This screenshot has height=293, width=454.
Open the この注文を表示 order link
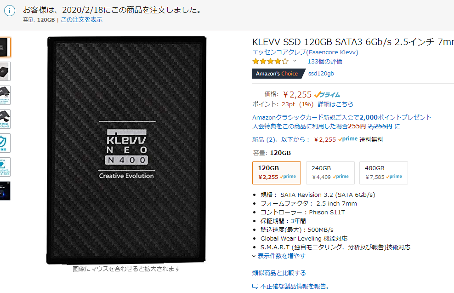pyautogui.click(x=81, y=20)
